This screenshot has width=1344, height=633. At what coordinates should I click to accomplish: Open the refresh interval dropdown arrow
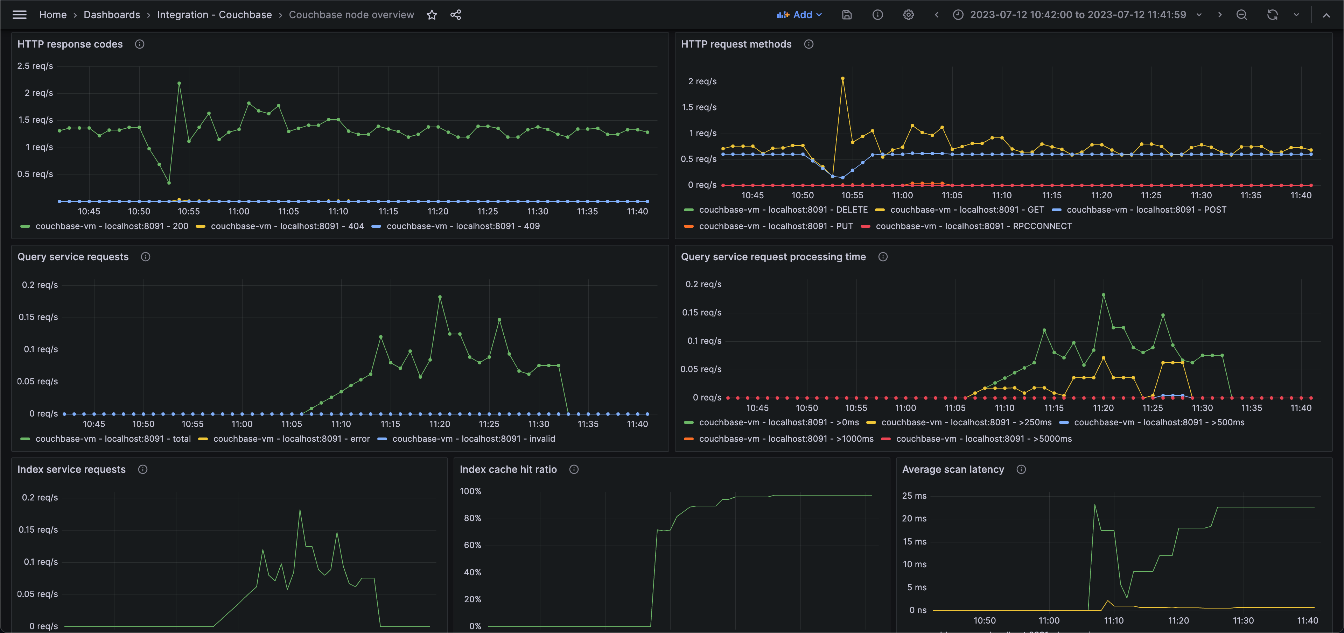tap(1296, 15)
